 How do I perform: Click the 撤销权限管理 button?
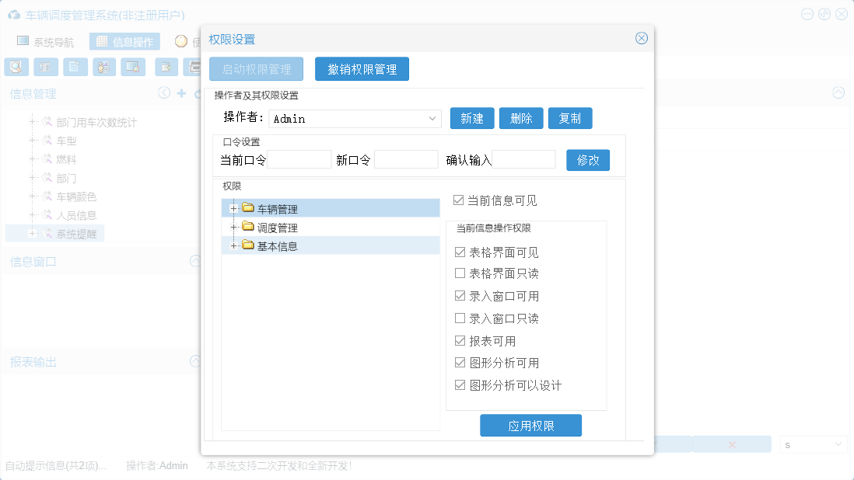tap(362, 69)
